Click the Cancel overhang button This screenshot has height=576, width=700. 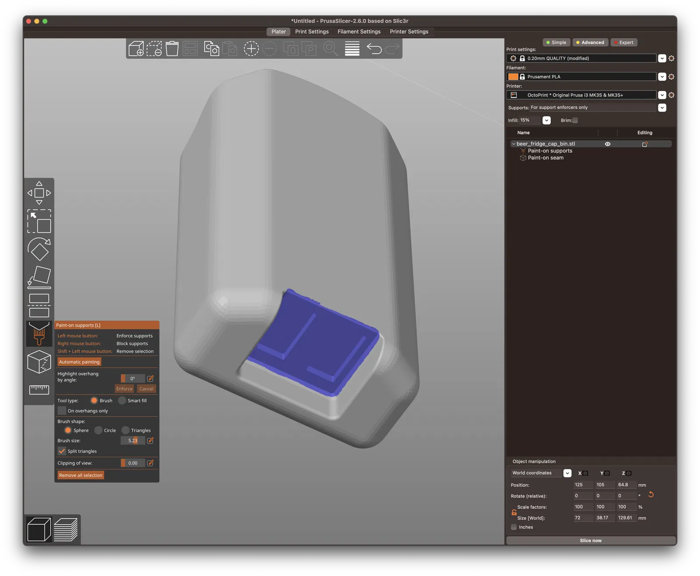147,389
